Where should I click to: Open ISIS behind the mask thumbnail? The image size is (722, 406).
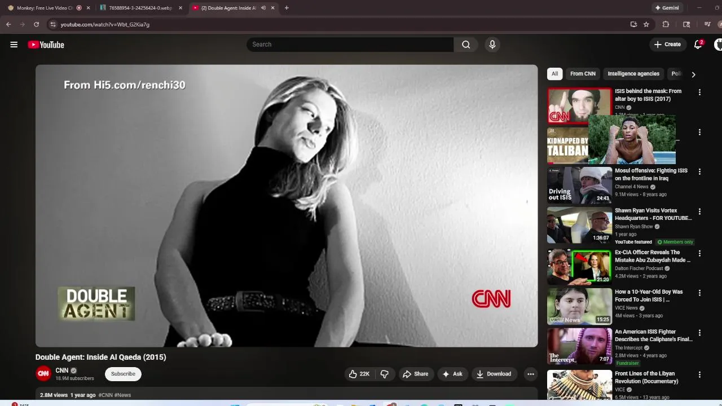pos(579,105)
